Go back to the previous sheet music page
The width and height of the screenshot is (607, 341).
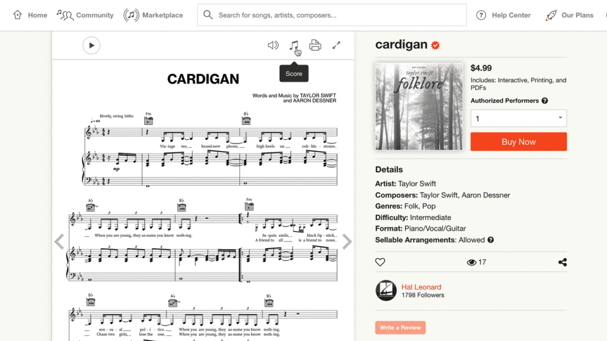tap(59, 242)
